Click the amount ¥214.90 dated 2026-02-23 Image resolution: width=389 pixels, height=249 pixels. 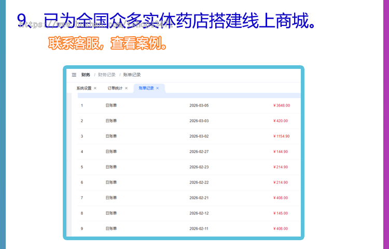[280, 167]
